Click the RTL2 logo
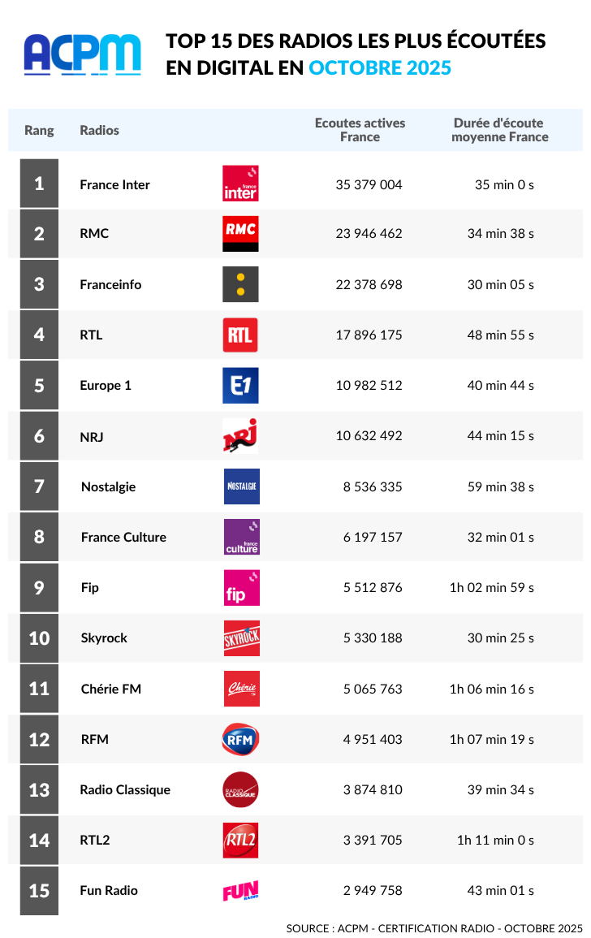This screenshot has width=591, height=938. [x=240, y=840]
